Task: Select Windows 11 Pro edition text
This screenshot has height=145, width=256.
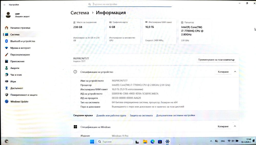Action: [x=120, y=136]
